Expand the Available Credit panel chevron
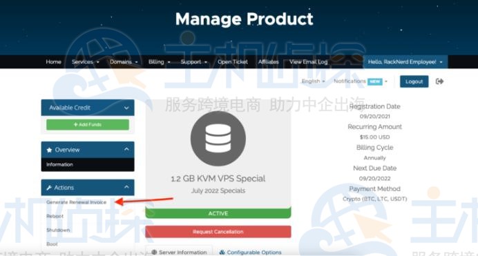The image size is (478, 256). (x=126, y=108)
